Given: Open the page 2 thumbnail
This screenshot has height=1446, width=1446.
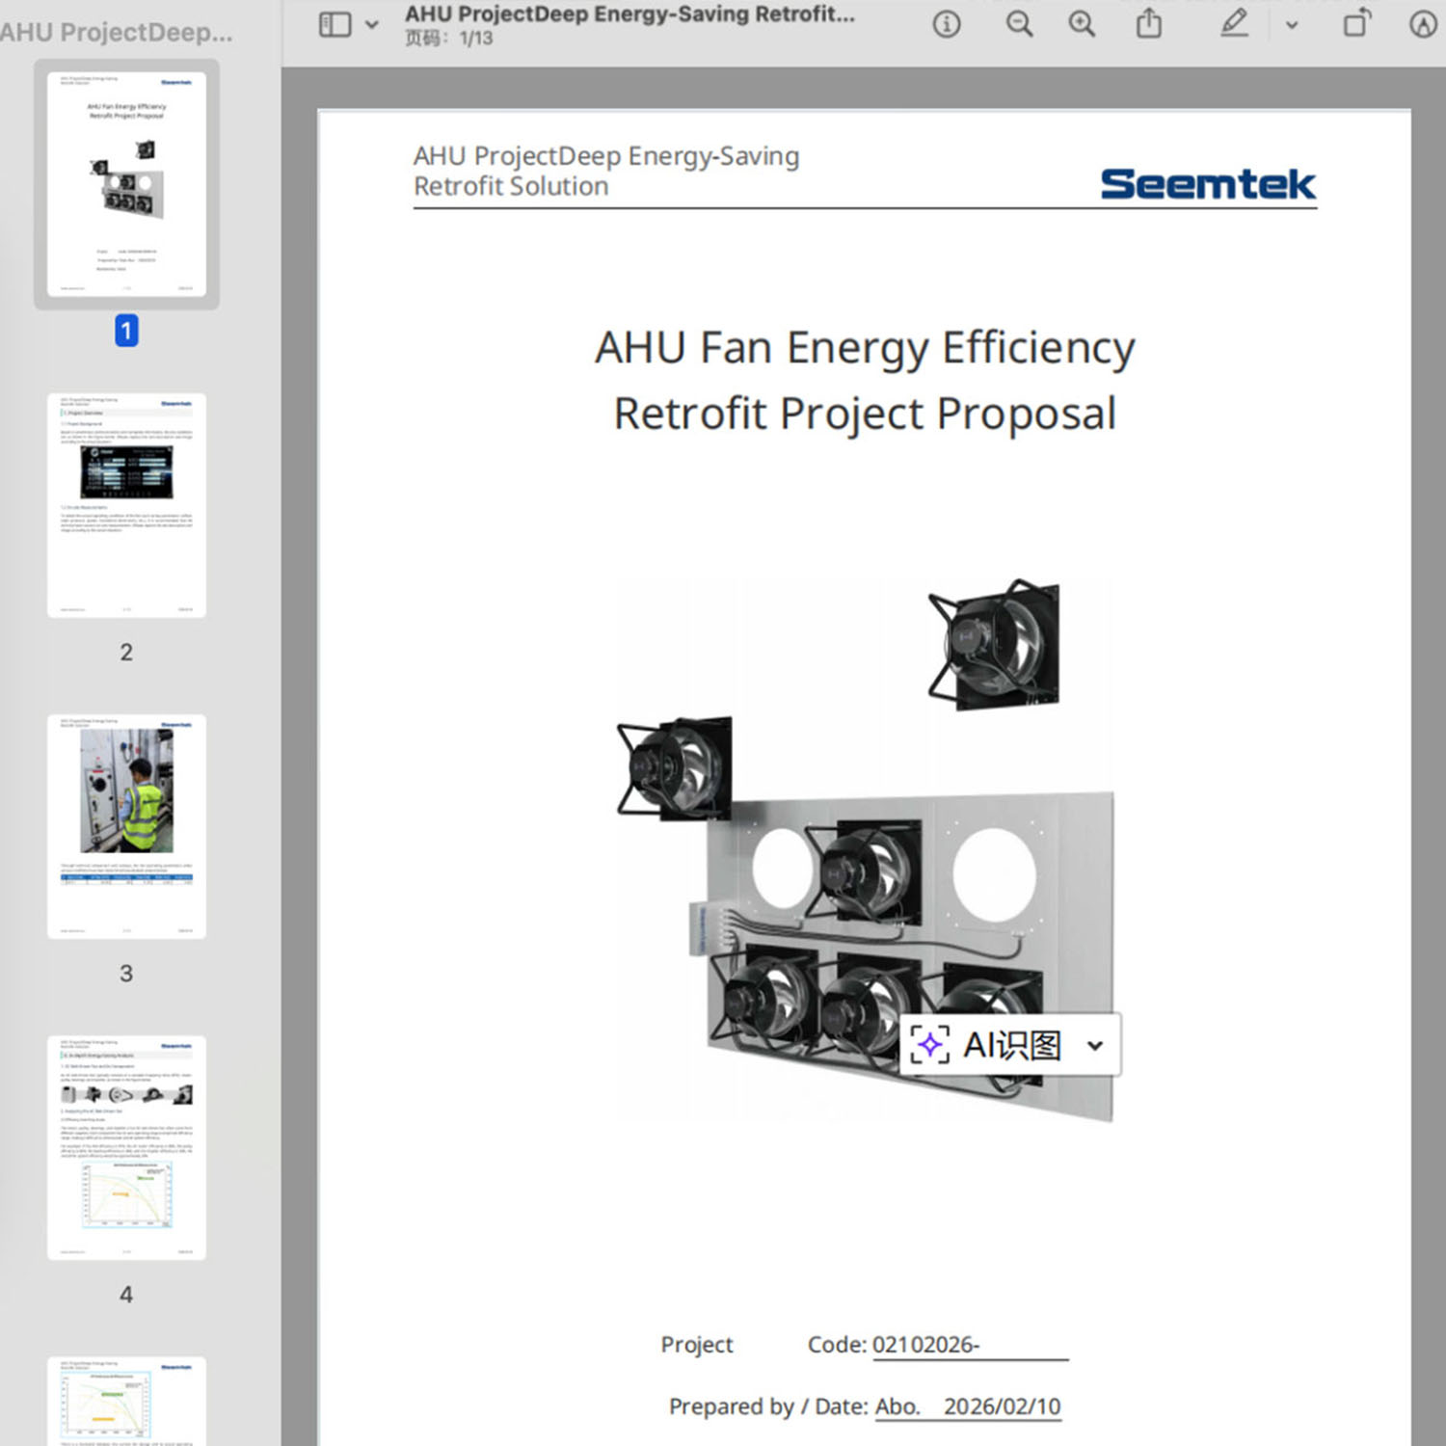Looking at the screenshot, I should (126, 505).
